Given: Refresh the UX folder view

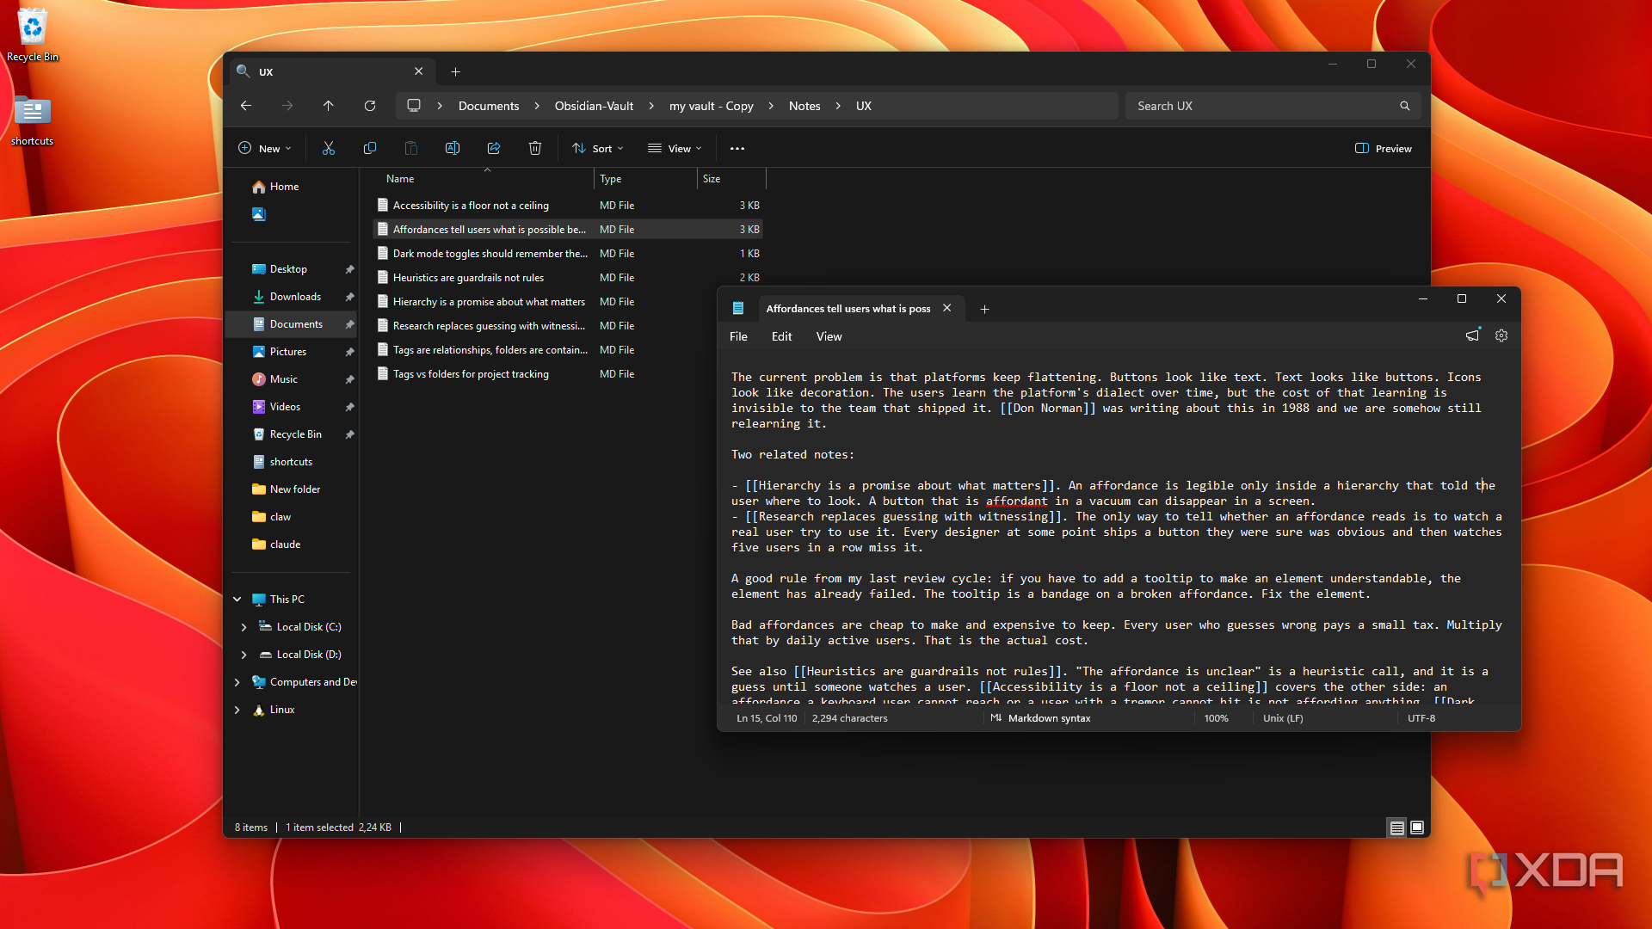Looking at the screenshot, I should [x=370, y=106].
